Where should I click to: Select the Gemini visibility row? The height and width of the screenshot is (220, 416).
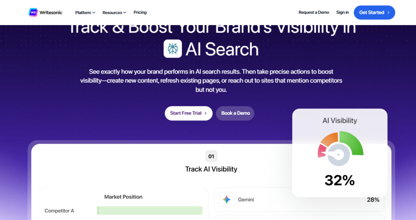[x=299, y=200]
